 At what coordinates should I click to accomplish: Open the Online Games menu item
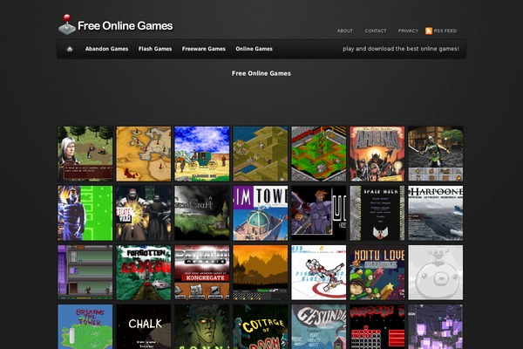click(x=255, y=49)
